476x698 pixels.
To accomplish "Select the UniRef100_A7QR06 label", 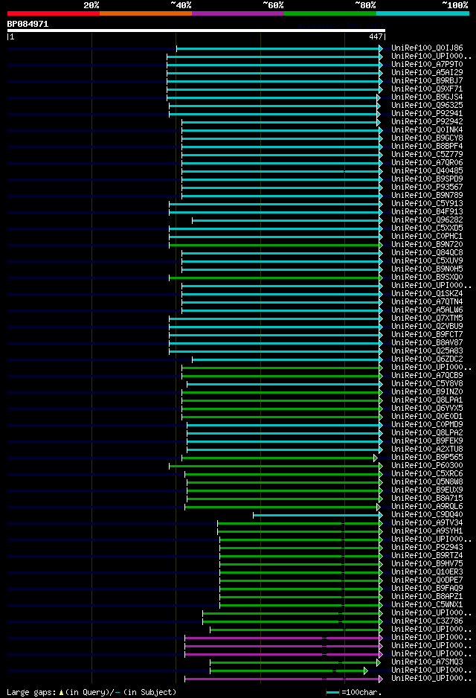I will click(427, 162).
